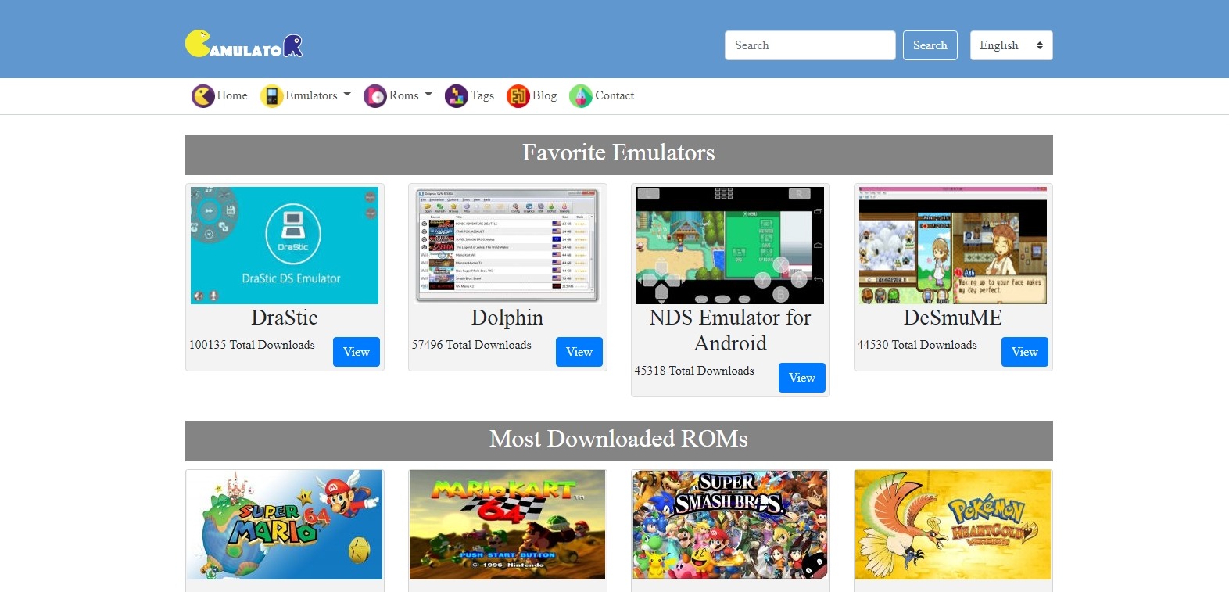Click the 45318 Total Downloads text
The width and height of the screenshot is (1229, 592).
click(x=694, y=371)
